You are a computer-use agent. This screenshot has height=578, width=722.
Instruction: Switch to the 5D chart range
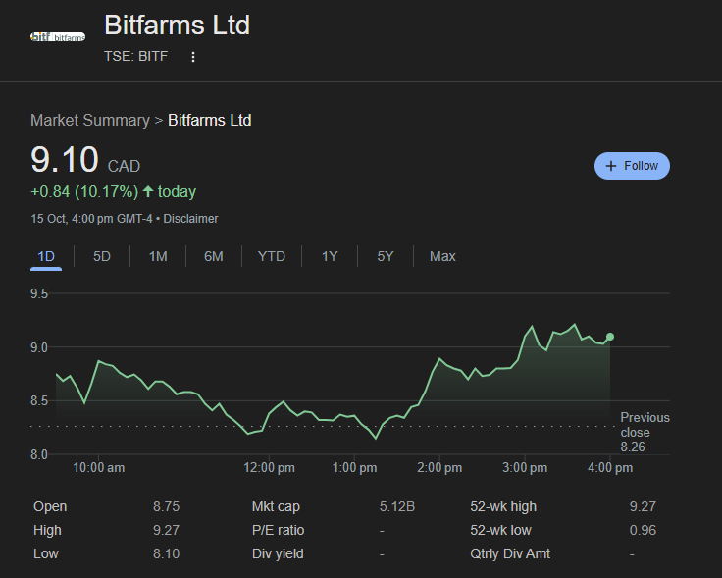(102, 256)
